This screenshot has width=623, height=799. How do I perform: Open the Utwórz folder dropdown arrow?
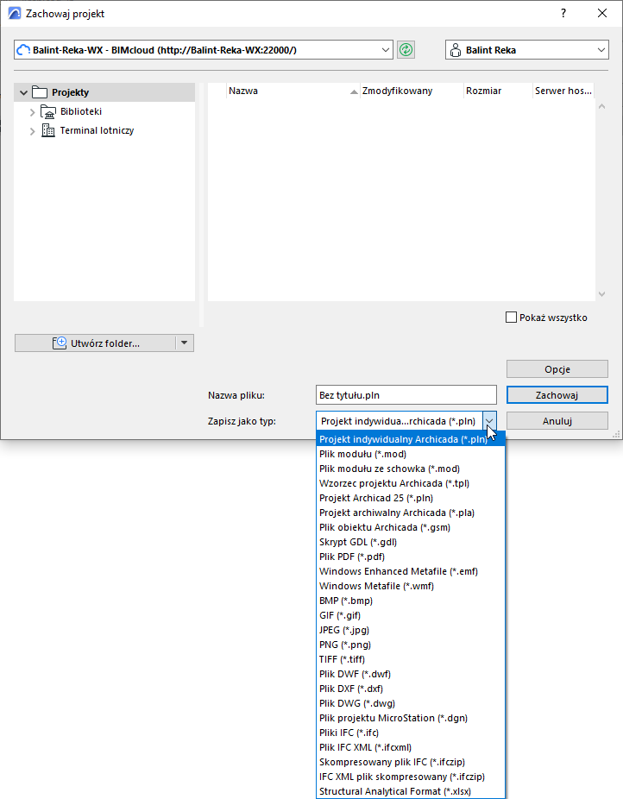pos(184,343)
